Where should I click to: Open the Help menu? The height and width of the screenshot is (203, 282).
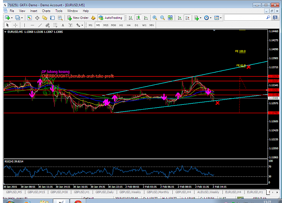(86, 11)
